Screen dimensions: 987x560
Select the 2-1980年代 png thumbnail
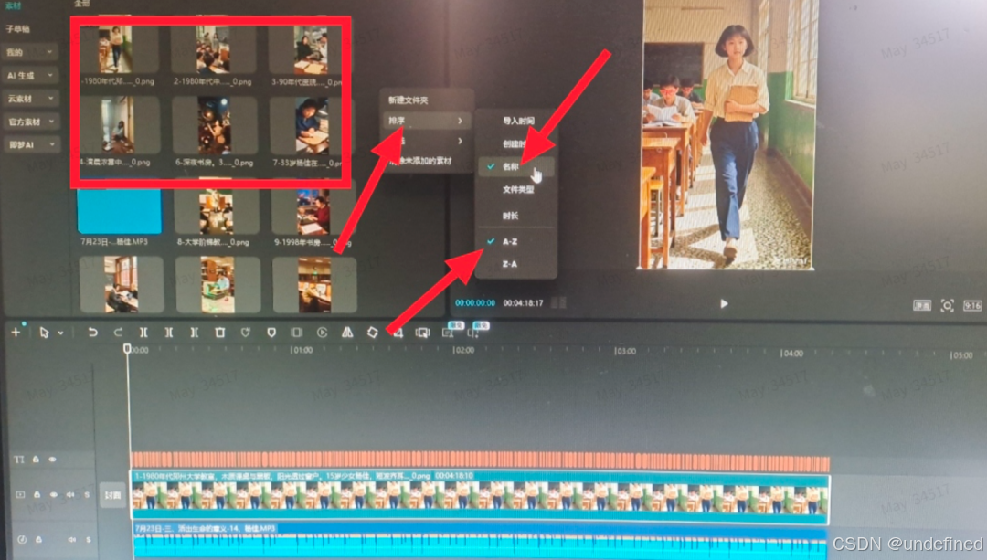(x=213, y=49)
